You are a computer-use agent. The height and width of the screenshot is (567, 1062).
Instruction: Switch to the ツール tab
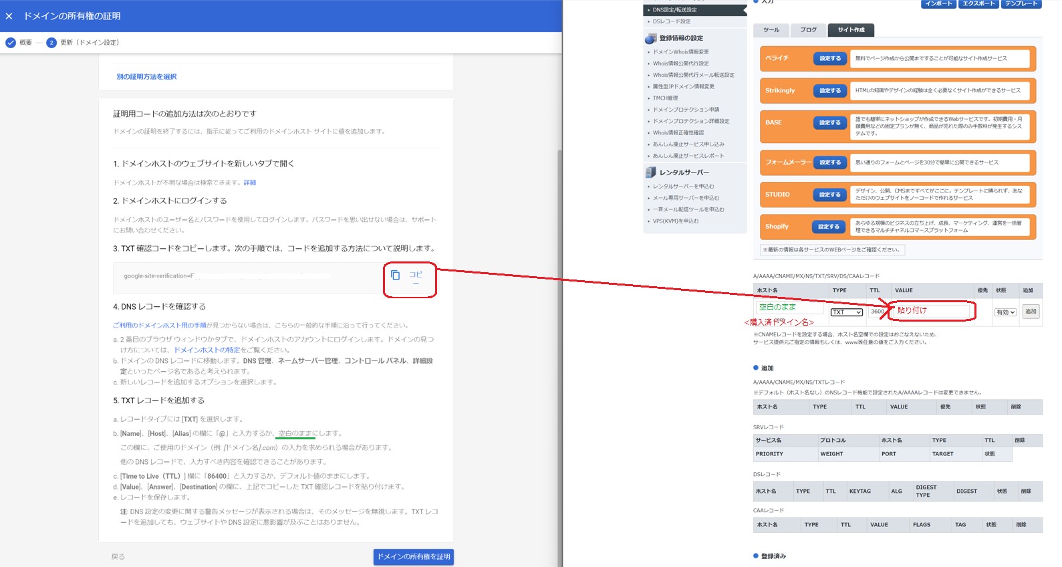(x=771, y=30)
